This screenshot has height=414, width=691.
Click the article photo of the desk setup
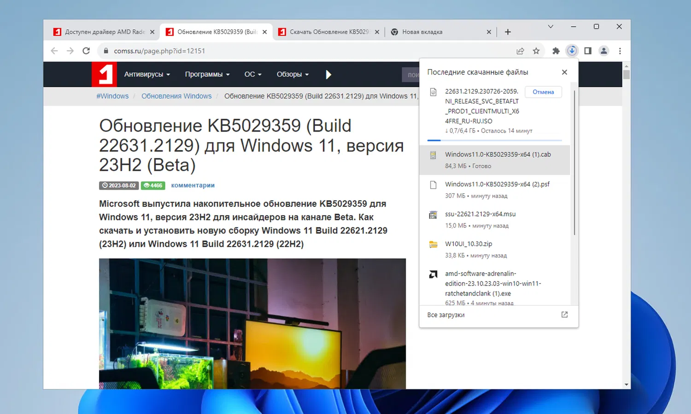(252, 323)
